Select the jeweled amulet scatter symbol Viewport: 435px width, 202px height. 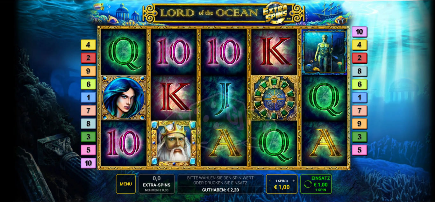274,98
